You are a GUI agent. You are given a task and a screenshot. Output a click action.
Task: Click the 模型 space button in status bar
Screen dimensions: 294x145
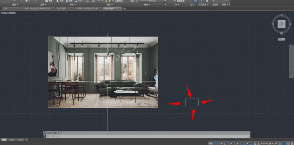210,143
